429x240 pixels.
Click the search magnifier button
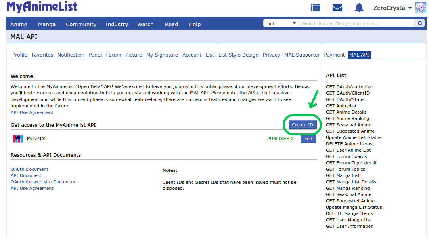coord(420,24)
